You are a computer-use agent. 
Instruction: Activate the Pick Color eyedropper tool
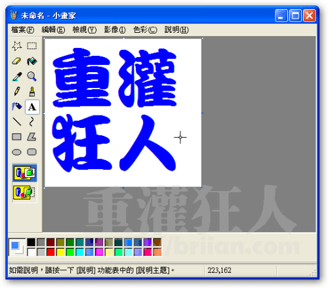pos(17,77)
